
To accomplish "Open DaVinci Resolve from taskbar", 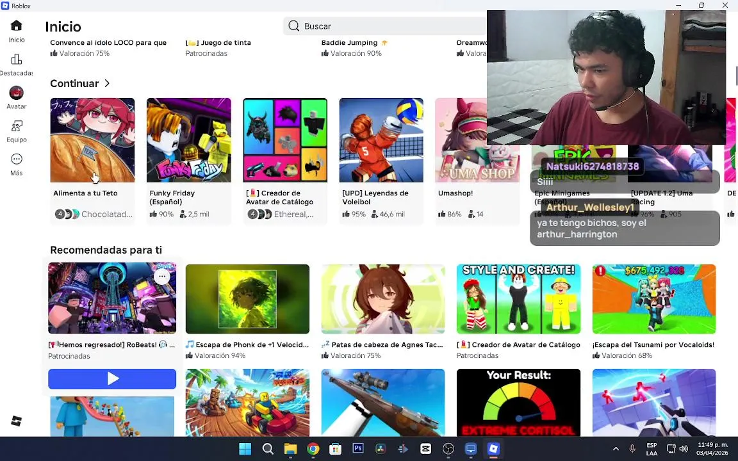I will 381,449.
